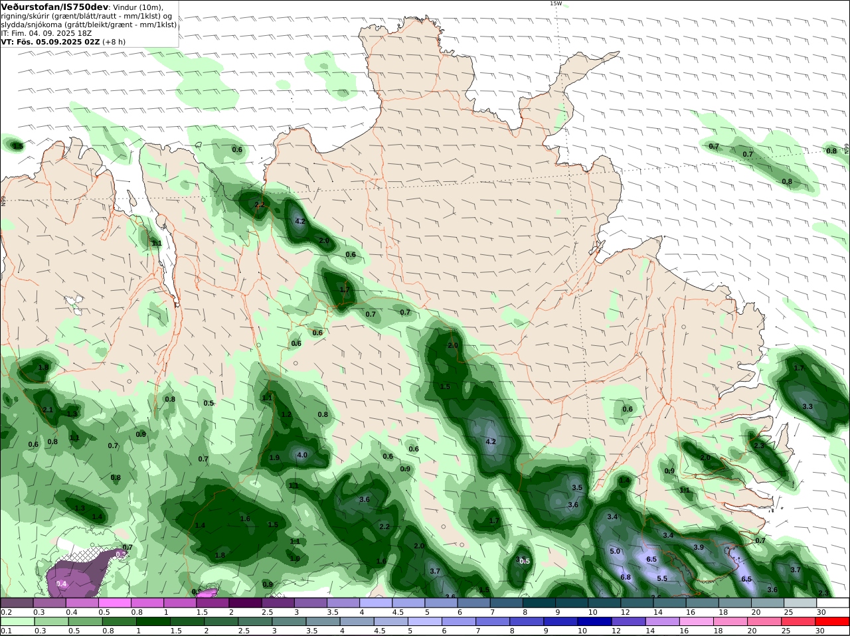Select upper legend swatch between 18 and 20
850x636 pixels.
pos(735,603)
